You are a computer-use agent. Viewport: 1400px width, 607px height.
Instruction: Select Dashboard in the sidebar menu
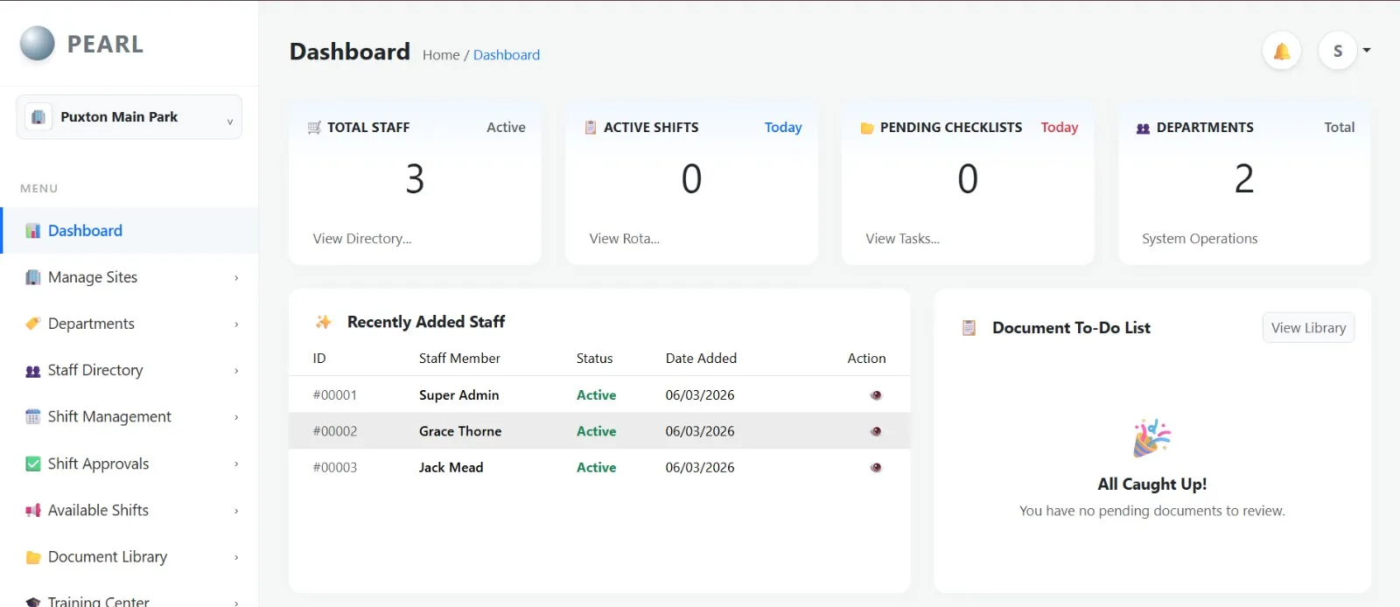129,231
